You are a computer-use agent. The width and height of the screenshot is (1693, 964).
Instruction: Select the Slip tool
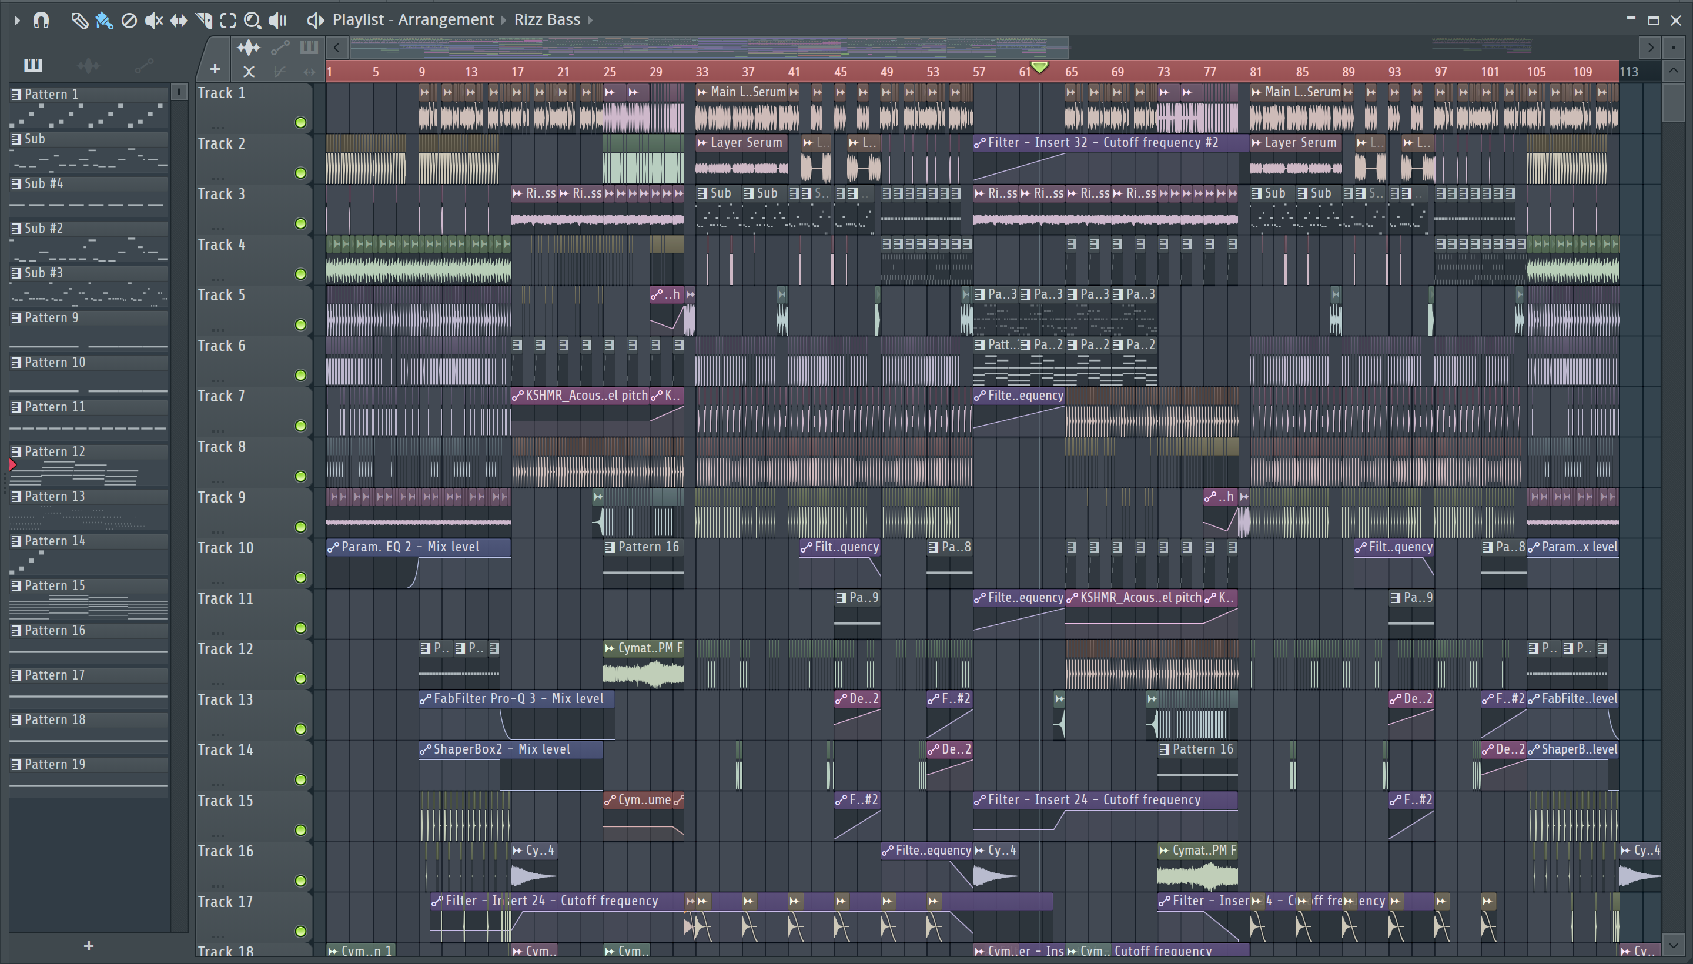pos(178,21)
